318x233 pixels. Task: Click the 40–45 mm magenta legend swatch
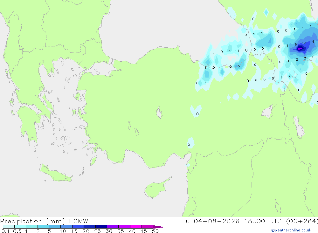pos(136,227)
